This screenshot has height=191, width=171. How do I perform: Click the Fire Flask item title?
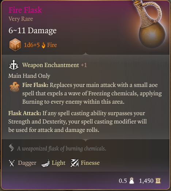(x=25, y=10)
